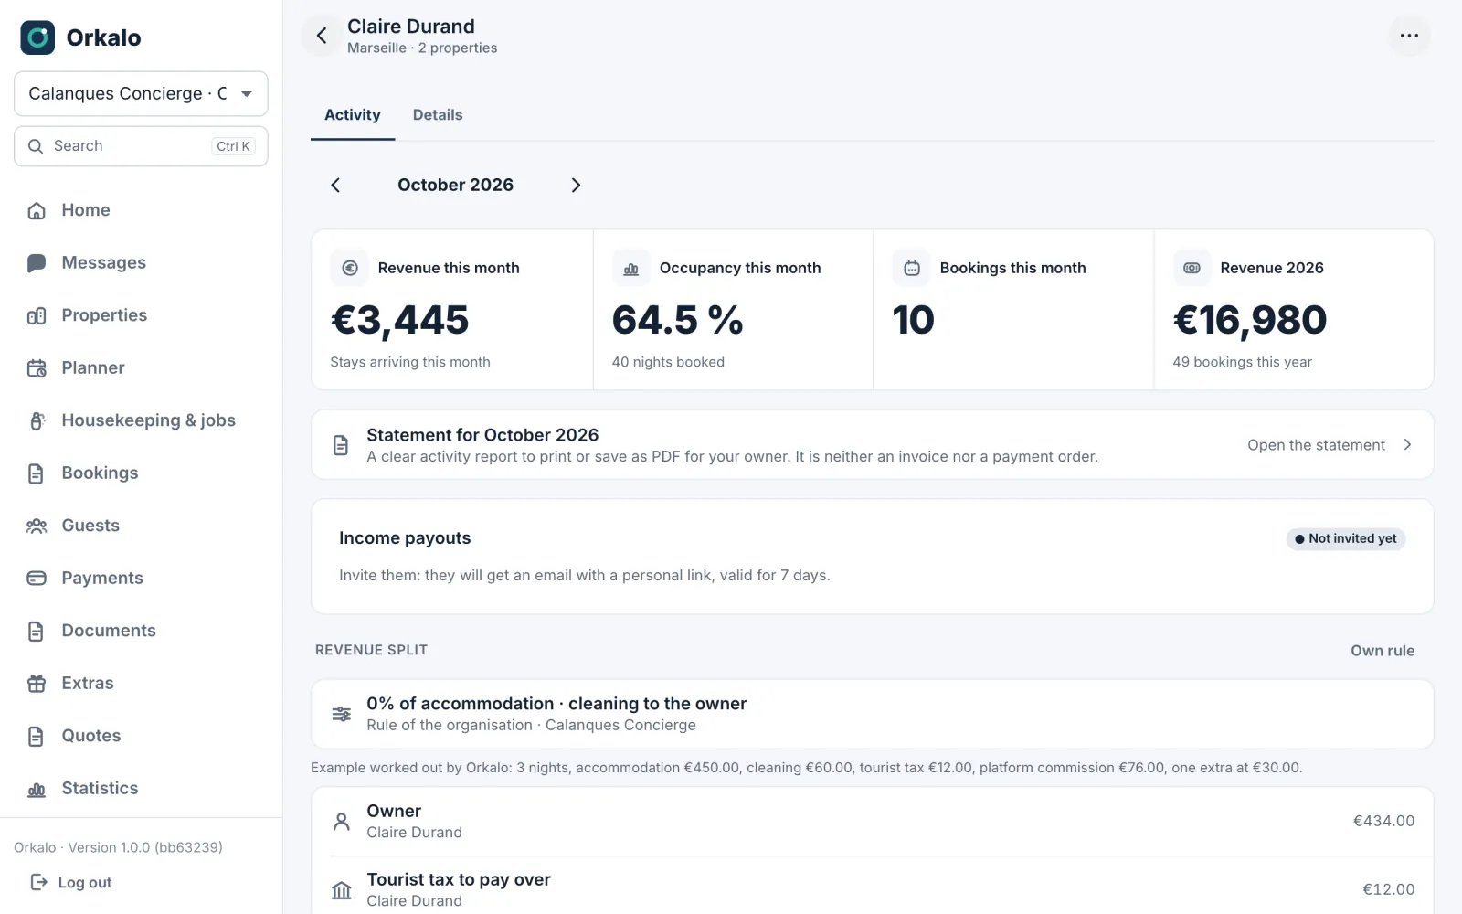Screen dimensions: 1462x914
Task: Click the Revenue 2026 banknote icon
Action: coord(1192,269)
